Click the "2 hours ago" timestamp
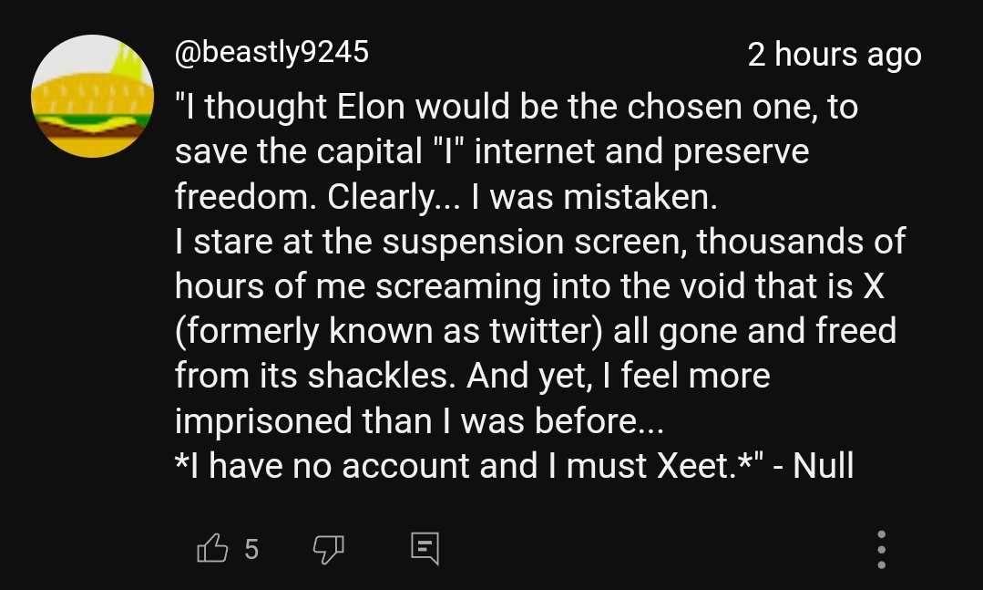983x590 pixels. 834,55
